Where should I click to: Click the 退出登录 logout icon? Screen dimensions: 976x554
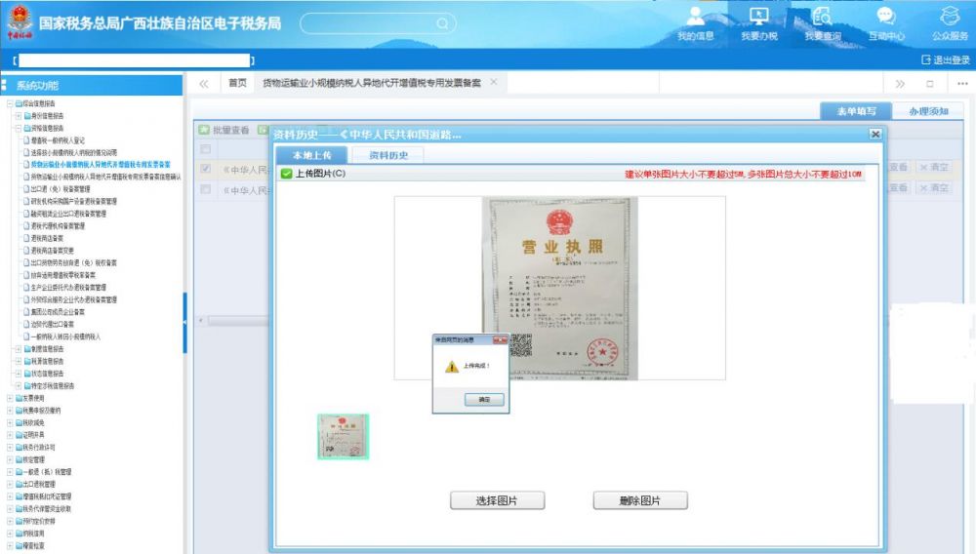[x=926, y=60]
